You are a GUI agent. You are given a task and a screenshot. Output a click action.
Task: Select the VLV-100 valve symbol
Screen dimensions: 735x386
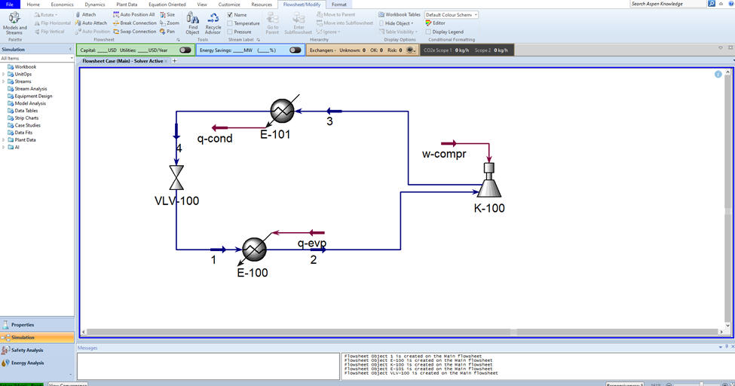coord(176,177)
